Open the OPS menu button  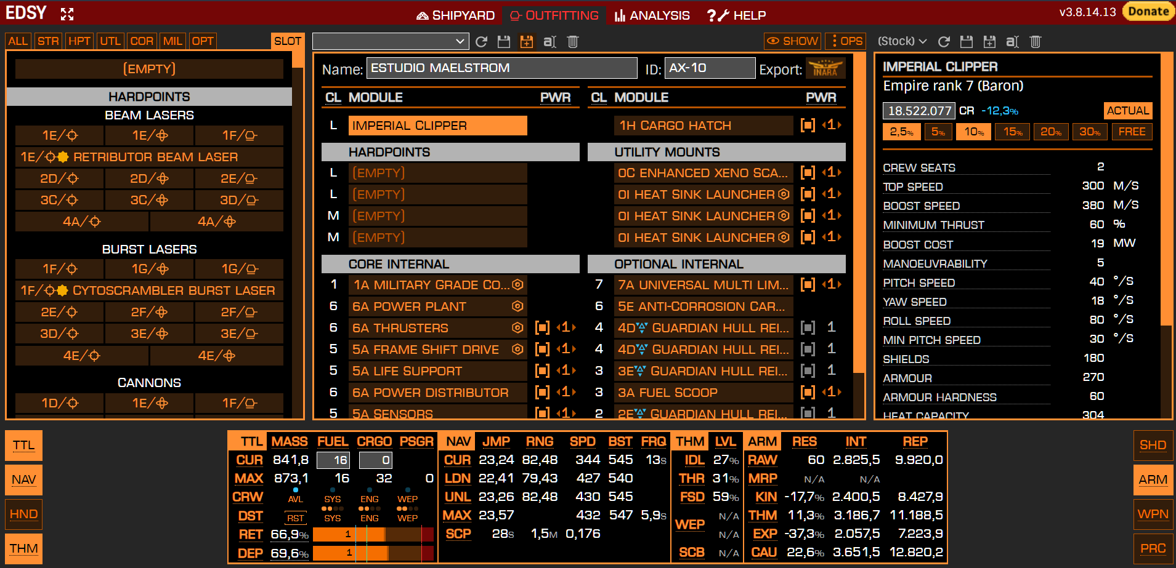click(845, 41)
